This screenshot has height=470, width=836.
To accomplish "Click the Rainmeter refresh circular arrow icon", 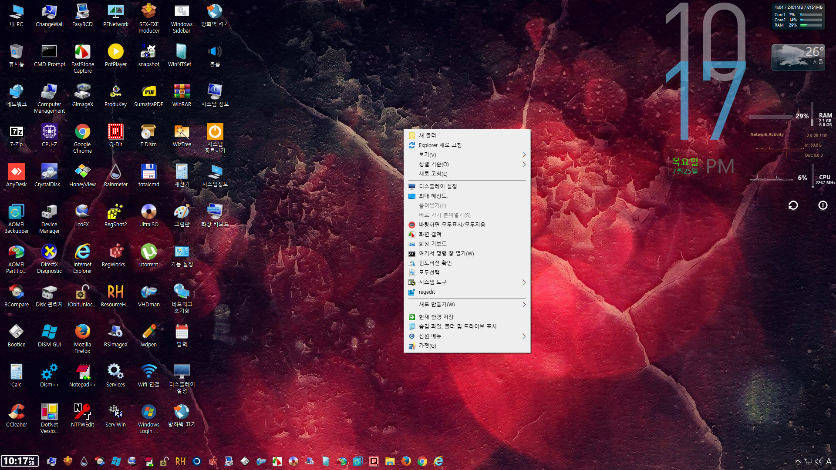I will [x=793, y=205].
